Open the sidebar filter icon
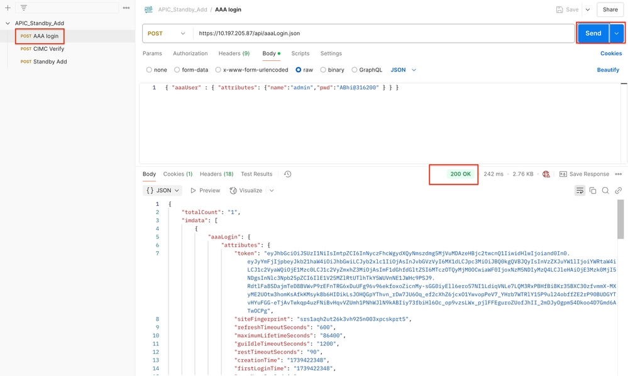The image size is (628, 376). tap(24, 8)
